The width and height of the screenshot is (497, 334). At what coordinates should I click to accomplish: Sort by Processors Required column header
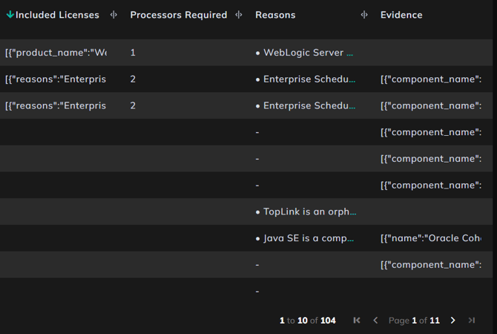(179, 15)
